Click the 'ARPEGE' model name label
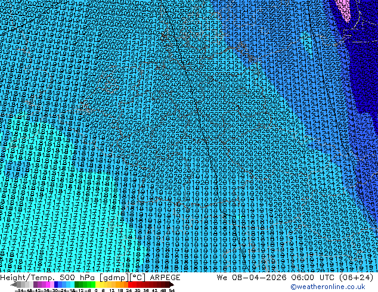 point(165,278)
